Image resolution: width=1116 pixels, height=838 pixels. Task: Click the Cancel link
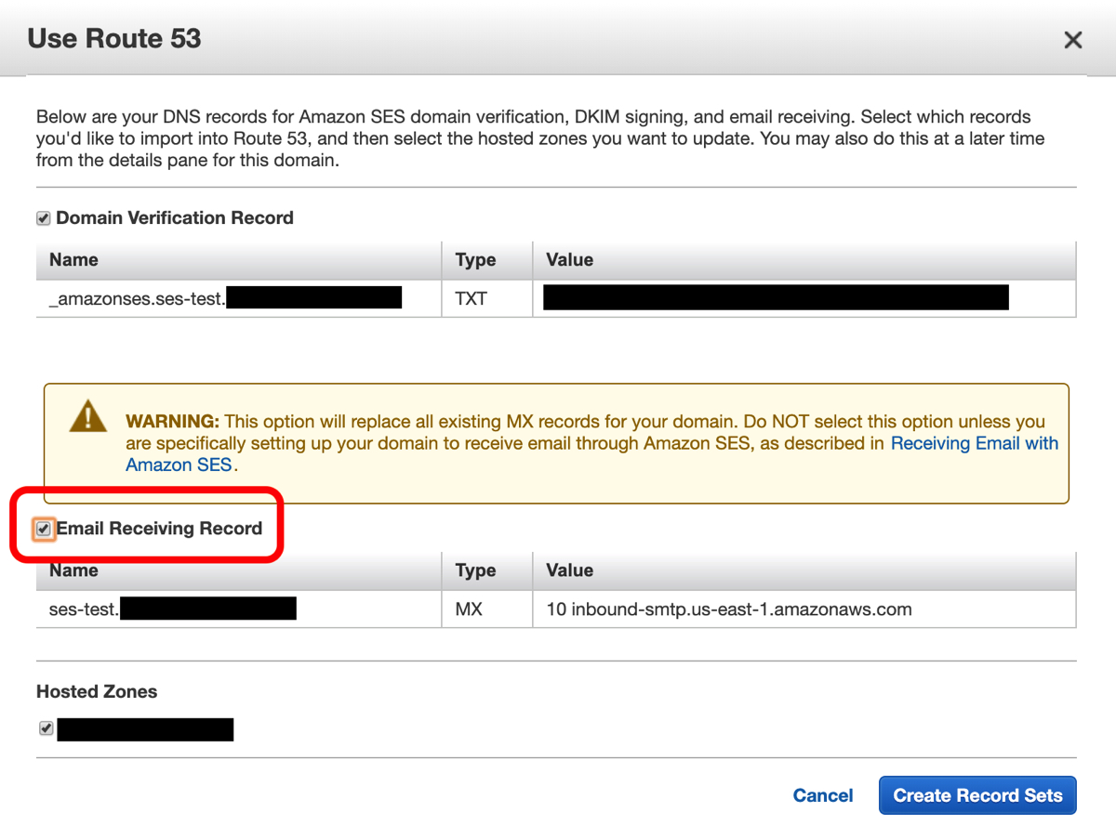click(822, 795)
